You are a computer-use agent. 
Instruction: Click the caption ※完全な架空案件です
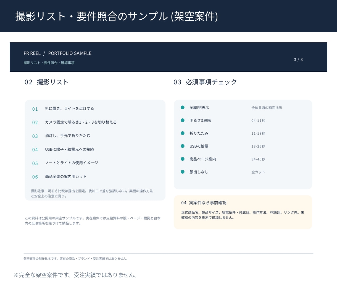pos(76,275)
